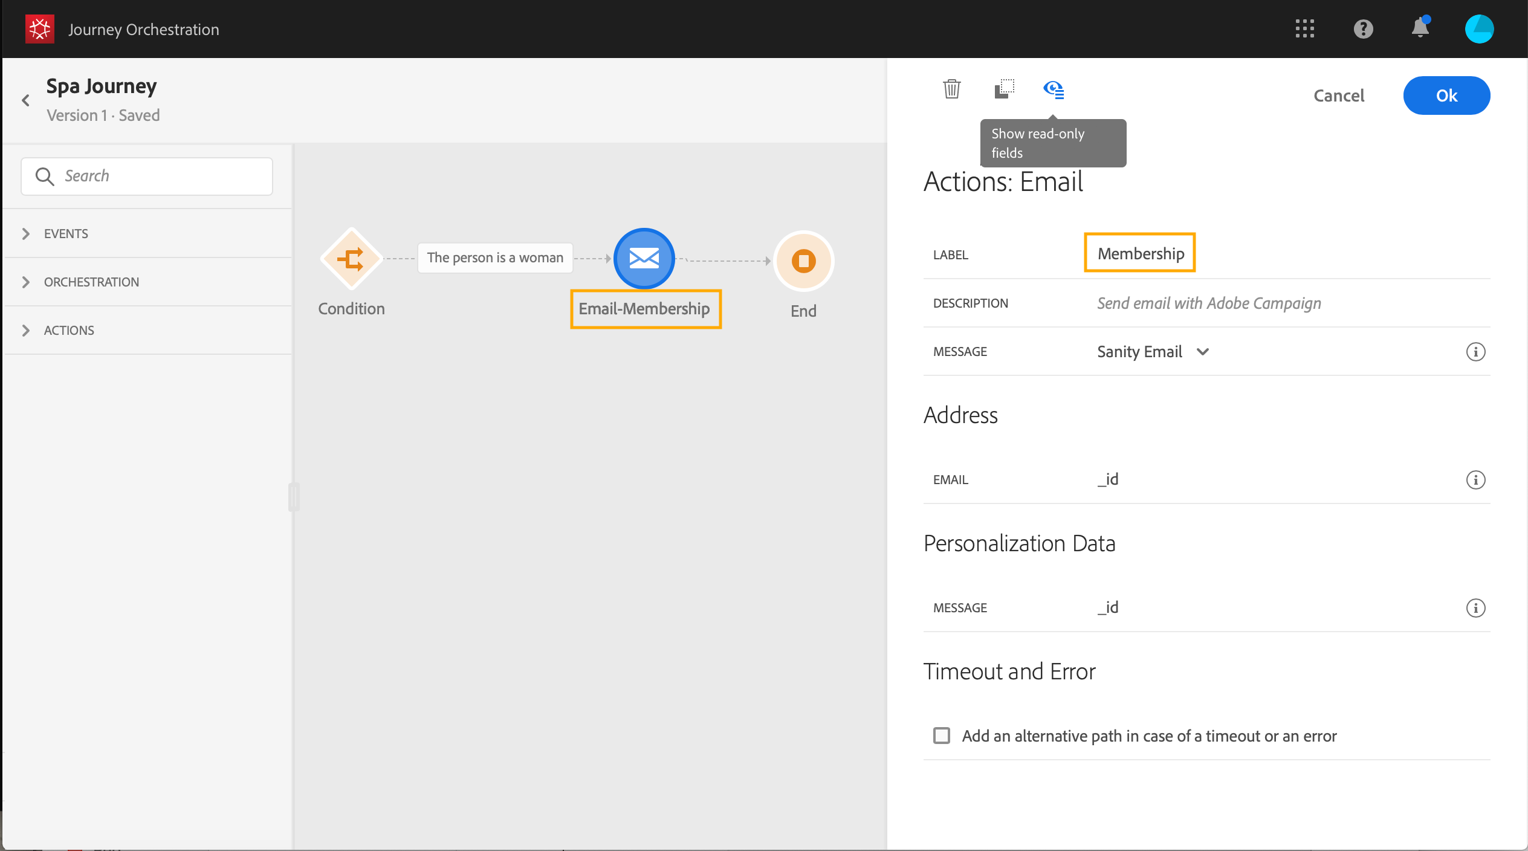Open the app switcher grid icon
Viewport: 1528px width, 851px height.
coord(1305,28)
